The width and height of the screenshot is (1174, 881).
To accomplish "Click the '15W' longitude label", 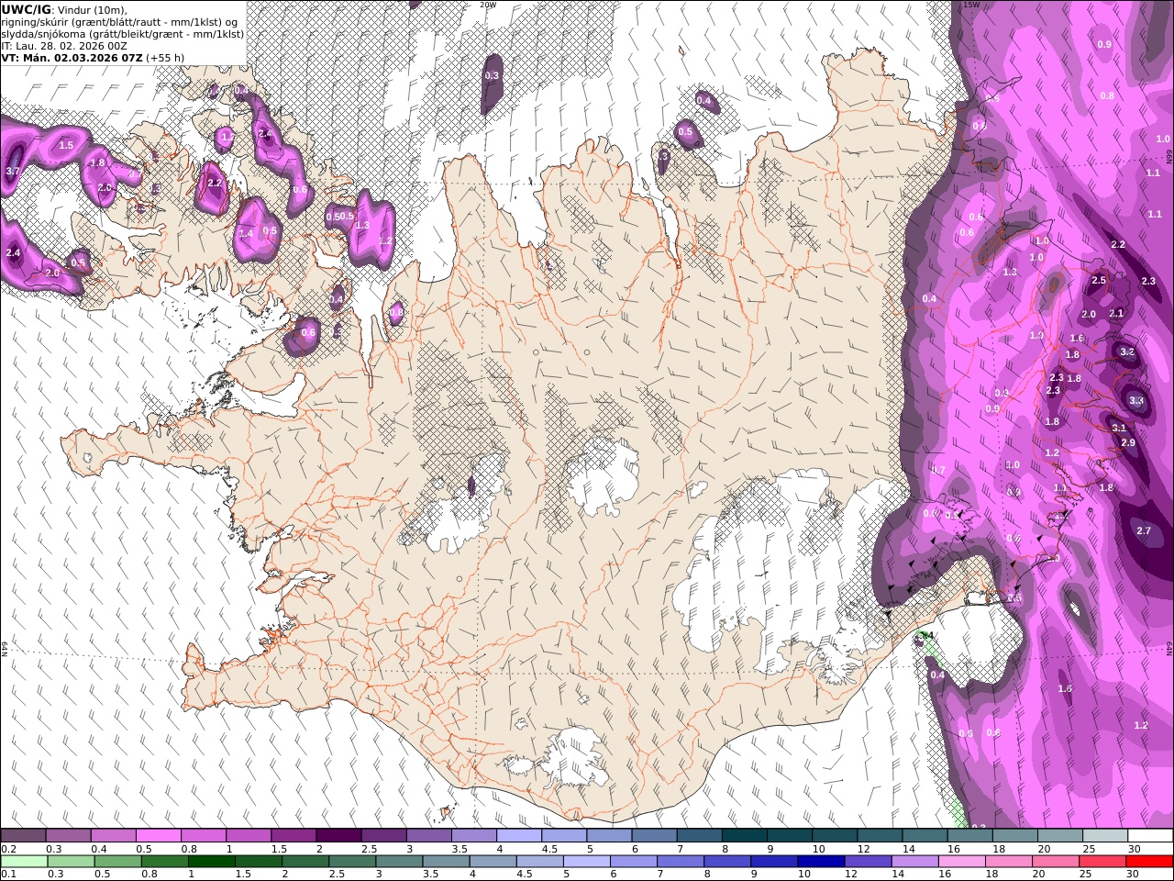I will coord(970,5).
